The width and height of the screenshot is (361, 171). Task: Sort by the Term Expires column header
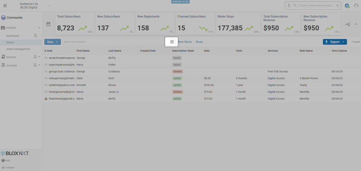tap(339, 51)
